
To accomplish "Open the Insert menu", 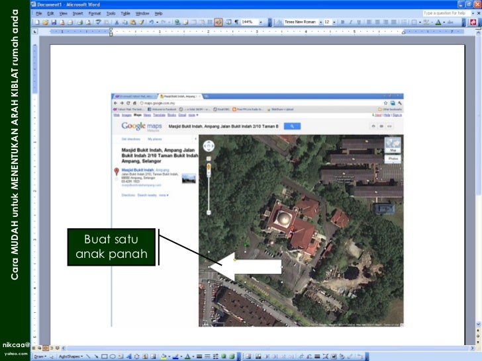I will coord(78,13).
